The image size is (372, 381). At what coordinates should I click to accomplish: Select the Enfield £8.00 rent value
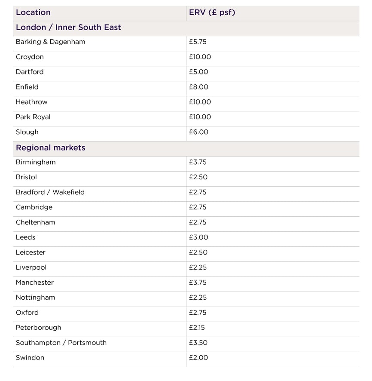(198, 87)
